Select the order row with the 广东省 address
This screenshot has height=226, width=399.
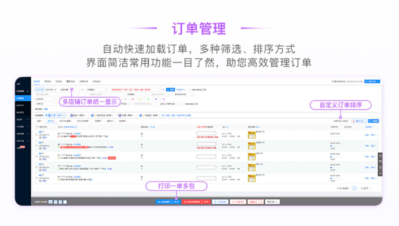tap(37, 156)
